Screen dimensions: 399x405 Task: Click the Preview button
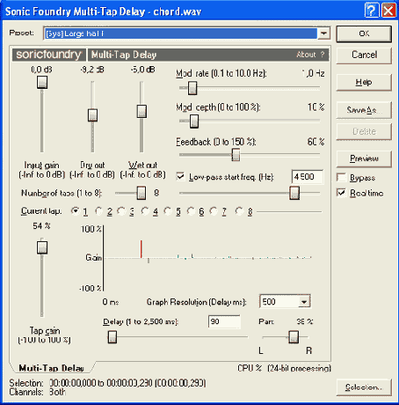(x=364, y=158)
